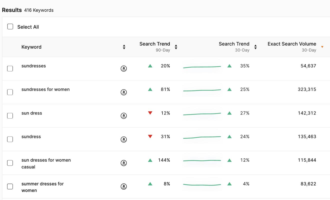Open the sun dresses for women casual keyword

pyautogui.click(x=46, y=163)
